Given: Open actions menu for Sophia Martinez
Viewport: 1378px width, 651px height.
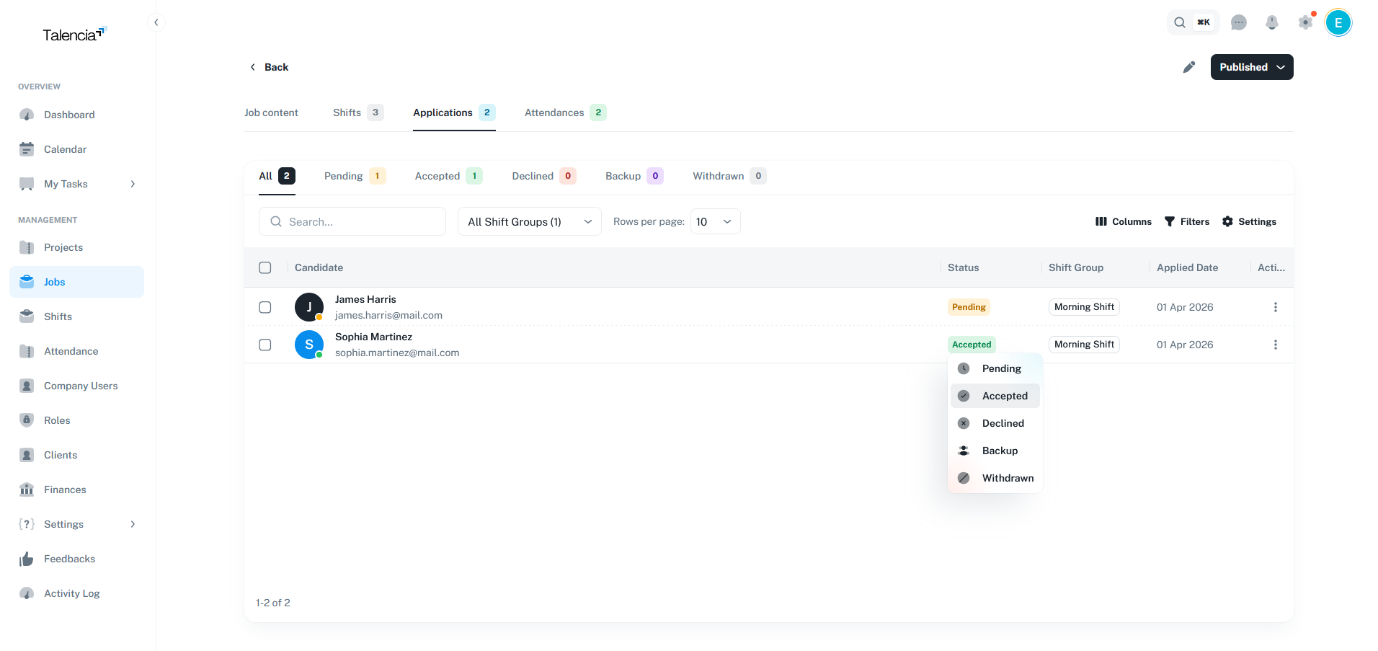Looking at the screenshot, I should [1275, 345].
